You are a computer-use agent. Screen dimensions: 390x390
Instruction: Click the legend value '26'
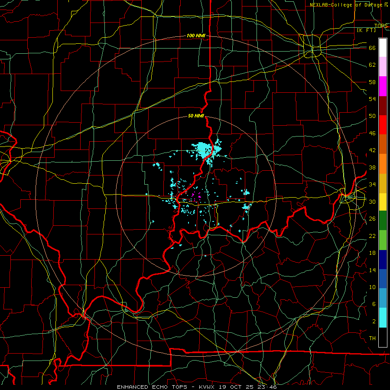[372, 219]
